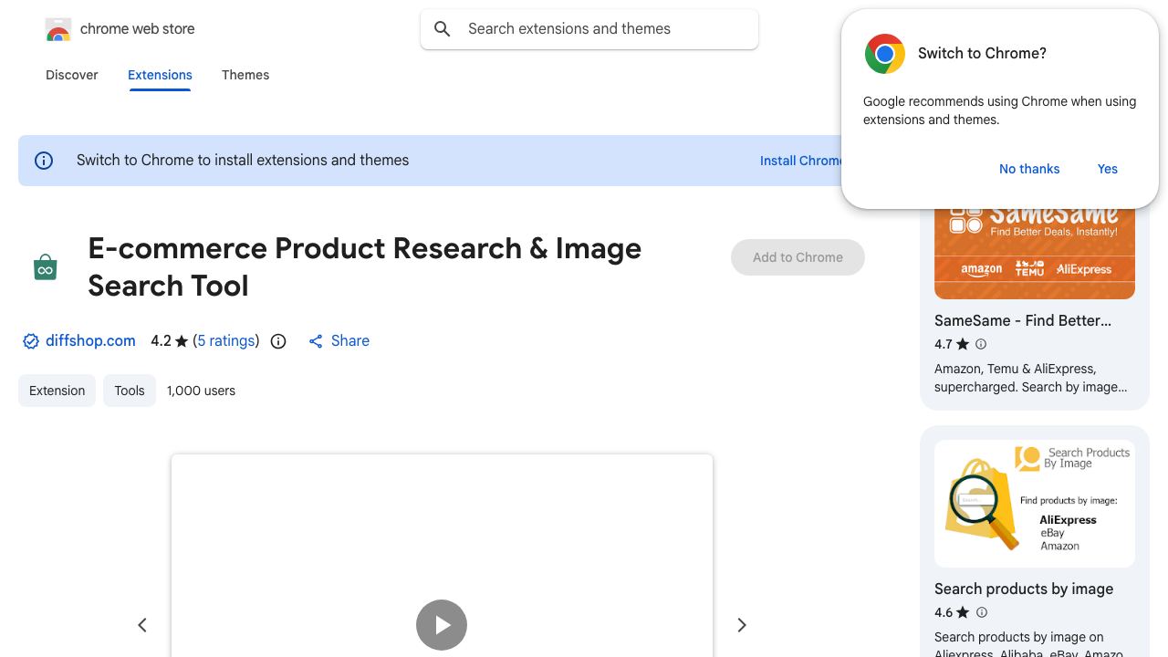1168x657 pixels.
Task: Click the SameSame description text
Action: pyautogui.click(x=1031, y=378)
